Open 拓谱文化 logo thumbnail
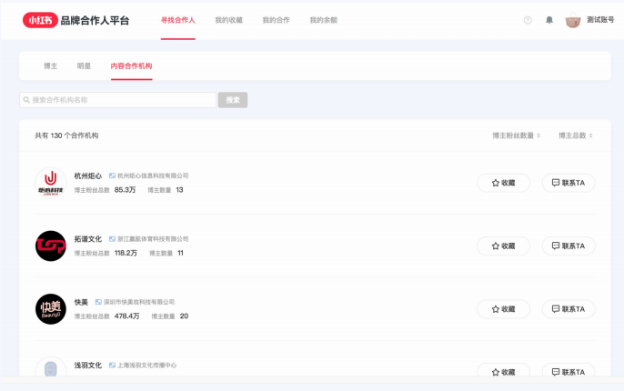The height and width of the screenshot is (391, 624). [x=51, y=246]
